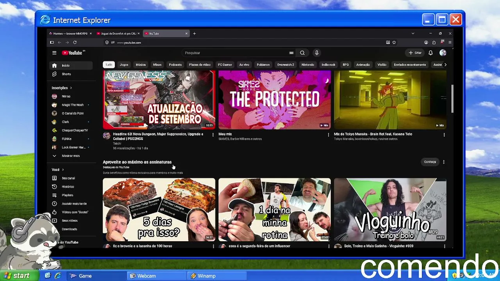Play the Atualização de Setembro thumbnail
Image resolution: width=500 pixels, height=281 pixels.
coord(159,100)
